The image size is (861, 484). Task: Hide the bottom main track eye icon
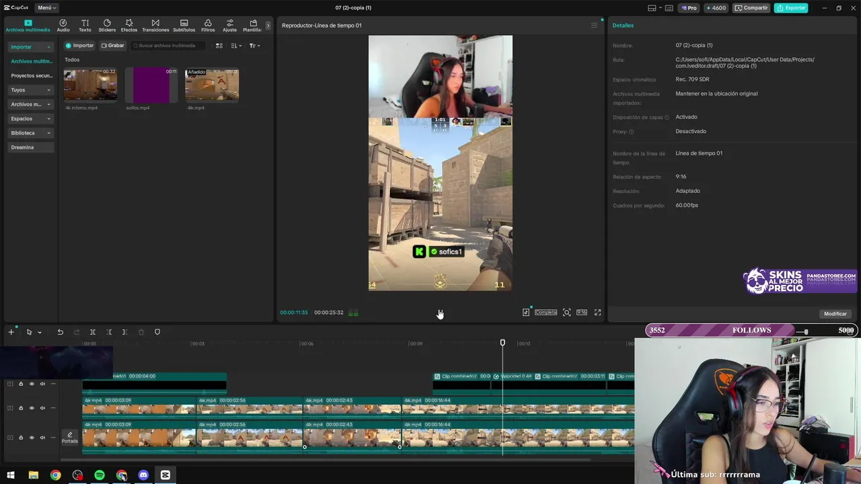pos(32,438)
